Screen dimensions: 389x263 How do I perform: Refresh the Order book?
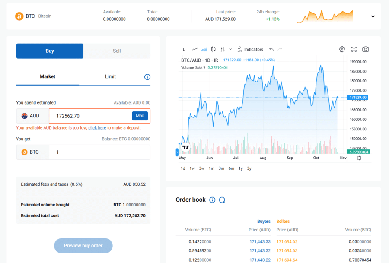tap(222, 200)
